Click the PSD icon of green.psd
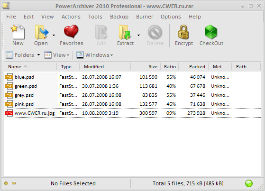This screenshot has width=265, height=191. click(x=9, y=86)
